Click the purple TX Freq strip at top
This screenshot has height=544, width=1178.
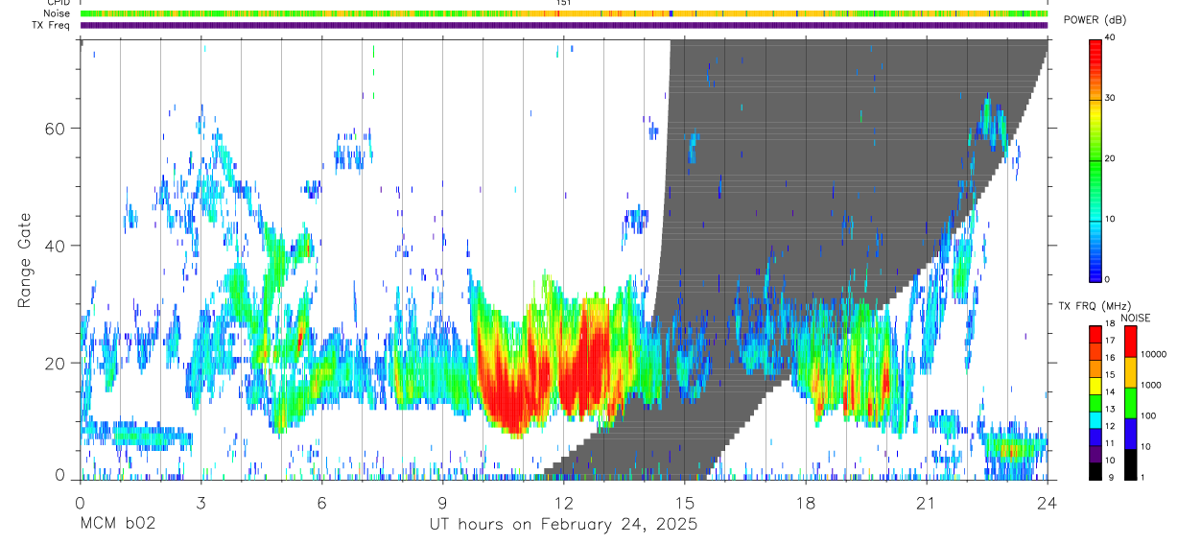563,25
